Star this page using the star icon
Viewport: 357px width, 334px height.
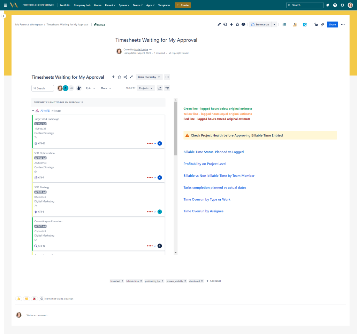pyautogui.click(x=237, y=24)
